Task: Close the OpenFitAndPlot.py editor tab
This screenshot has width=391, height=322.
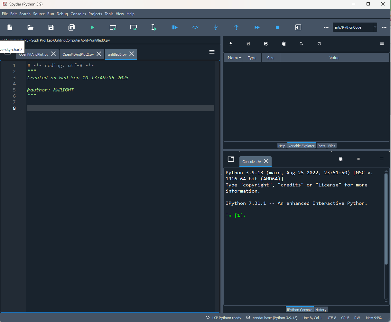Action: [x=53, y=54]
